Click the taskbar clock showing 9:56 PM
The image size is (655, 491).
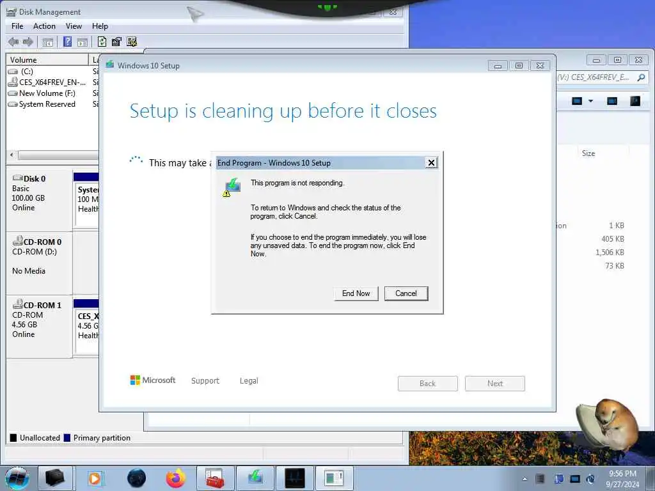[622, 479]
